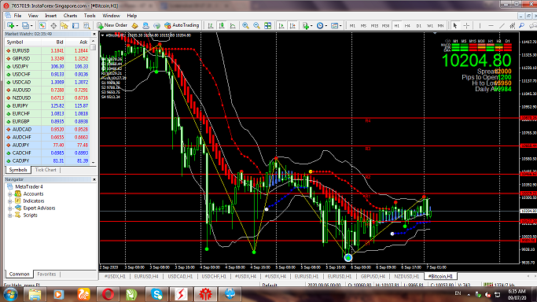
Task: Click the New Order button
Action: [x=112, y=25]
